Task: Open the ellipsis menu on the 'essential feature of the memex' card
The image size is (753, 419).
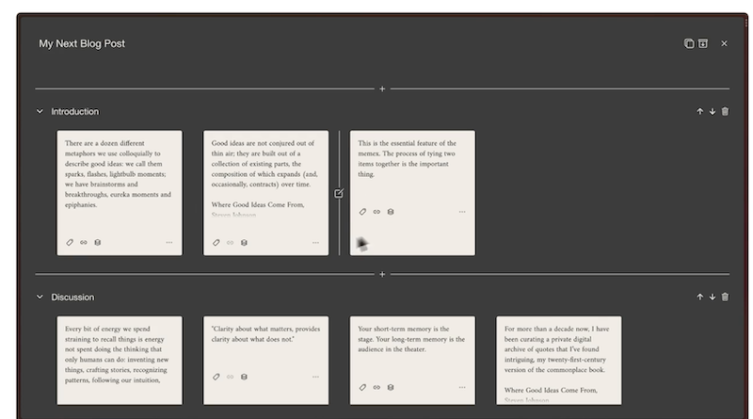Action: click(462, 212)
